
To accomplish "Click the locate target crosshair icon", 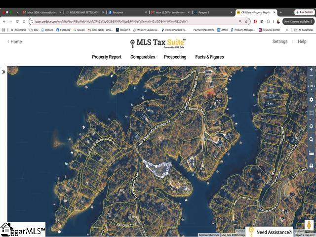I will (312, 126).
